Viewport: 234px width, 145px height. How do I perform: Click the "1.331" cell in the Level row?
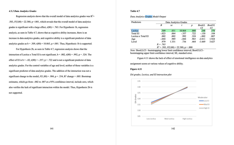173,41
